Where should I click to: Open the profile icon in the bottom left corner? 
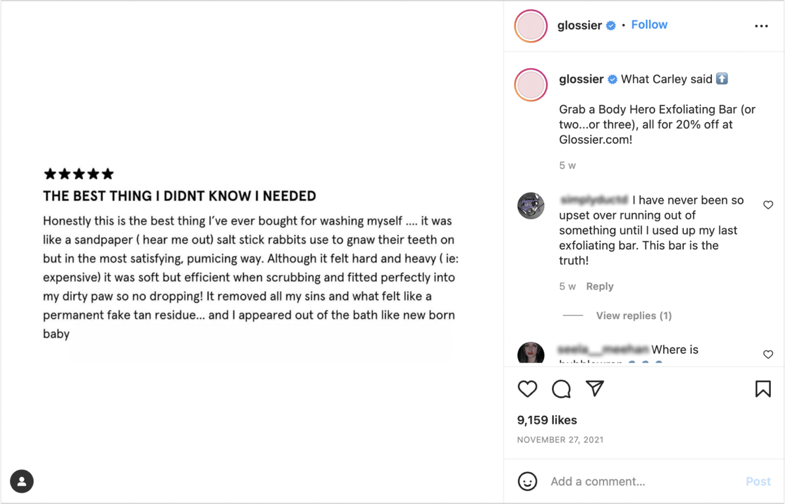21,482
